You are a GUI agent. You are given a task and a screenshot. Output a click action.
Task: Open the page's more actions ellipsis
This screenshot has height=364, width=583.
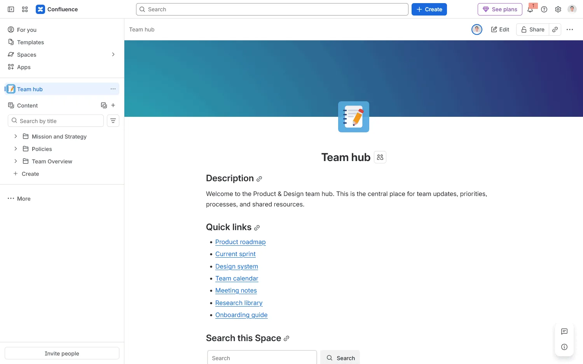pos(570,29)
